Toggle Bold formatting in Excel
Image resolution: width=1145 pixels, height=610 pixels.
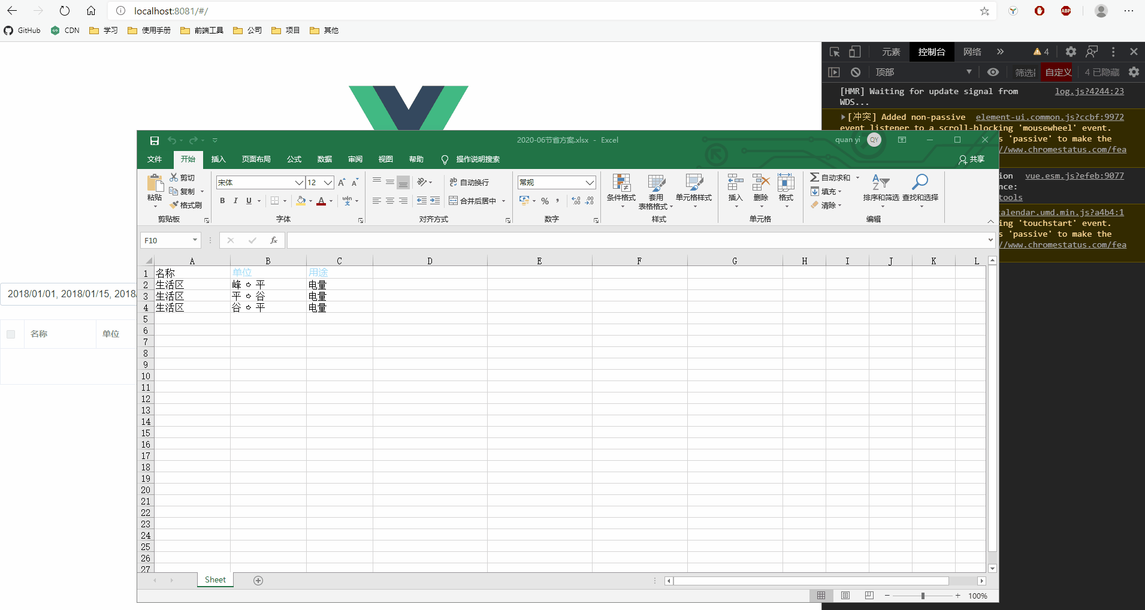(222, 201)
